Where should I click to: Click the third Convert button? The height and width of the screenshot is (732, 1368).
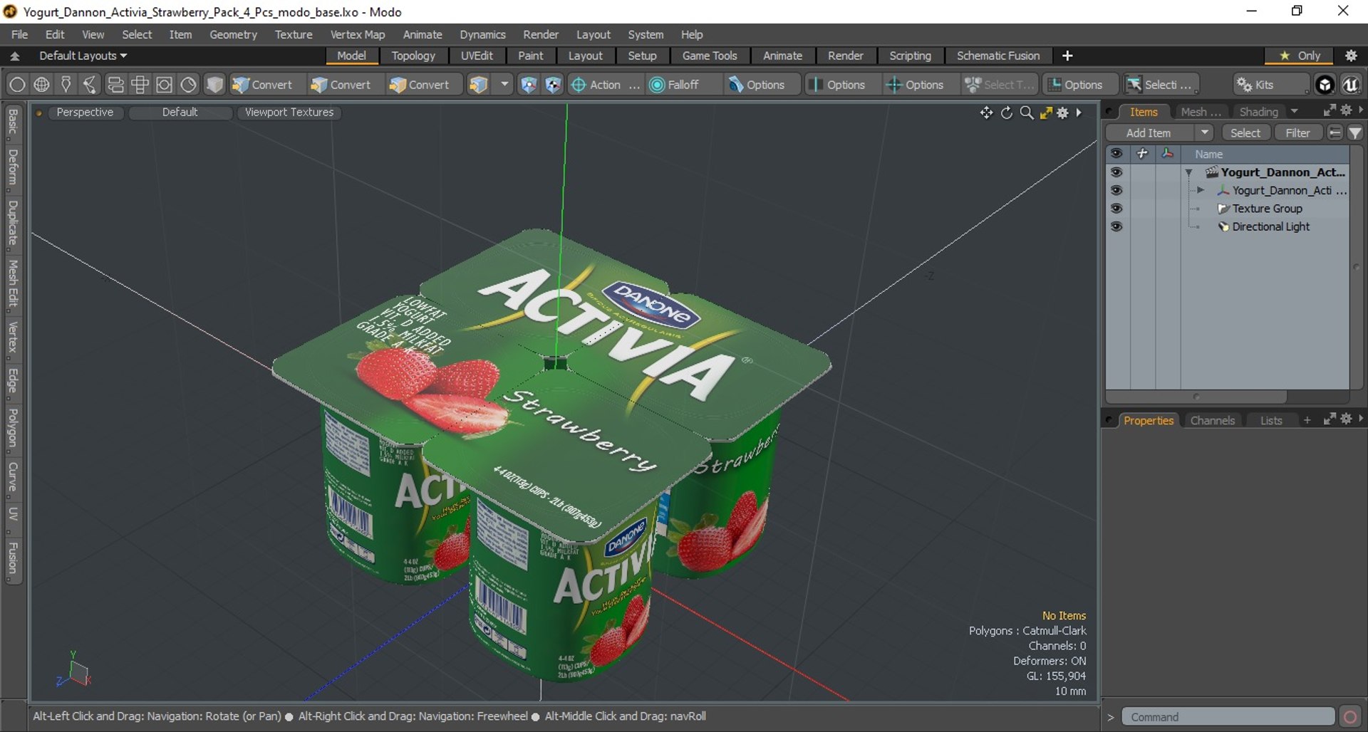click(x=419, y=85)
